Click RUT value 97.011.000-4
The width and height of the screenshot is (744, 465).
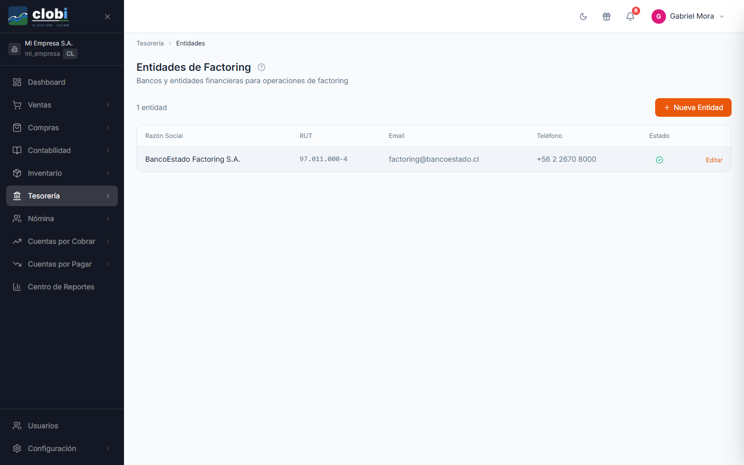tap(323, 159)
